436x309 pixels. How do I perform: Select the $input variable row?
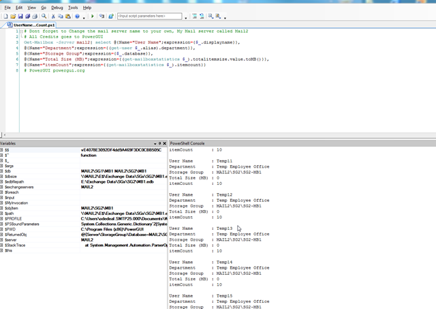[83, 198]
